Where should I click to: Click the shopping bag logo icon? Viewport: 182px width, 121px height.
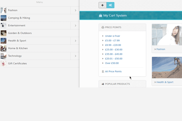(x=100, y=15)
